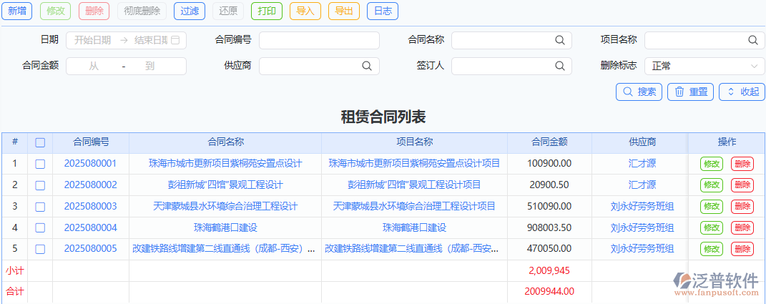This screenshot has width=766, height=304.
Task: Open contract number 2025080004 link
Action: click(90, 227)
